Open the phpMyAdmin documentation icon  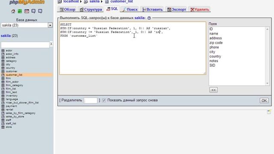point(33,11)
